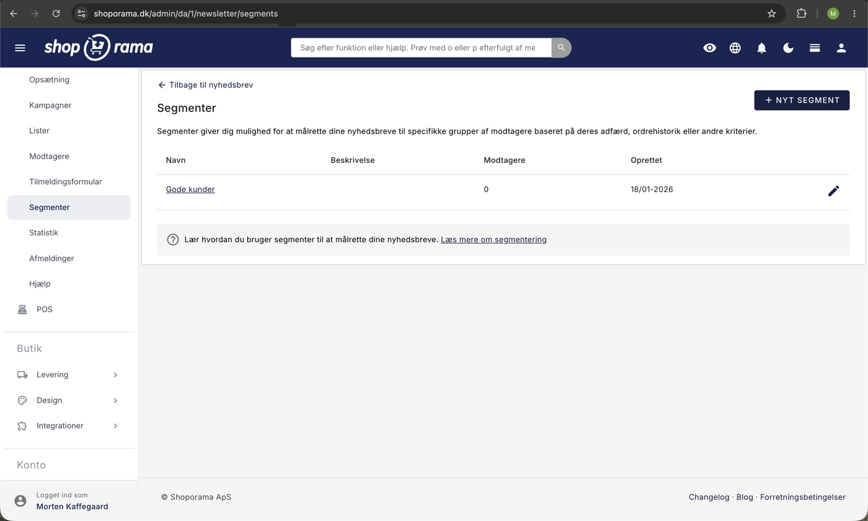
Task: Open Statistik sidebar item
Action: coord(43,233)
